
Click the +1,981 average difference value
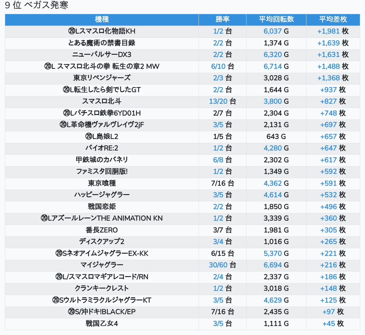(x=328, y=31)
